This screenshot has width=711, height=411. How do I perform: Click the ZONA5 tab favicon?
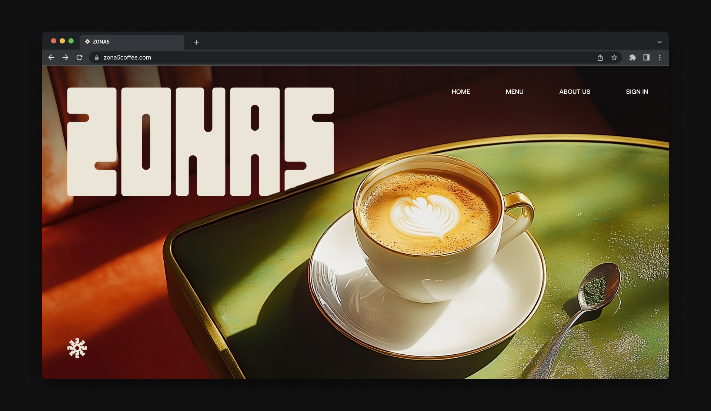tap(88, 41)
